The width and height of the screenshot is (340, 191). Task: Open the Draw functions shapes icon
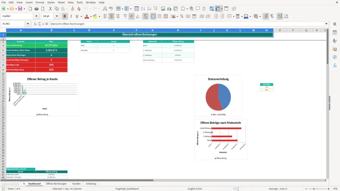[234, 9]
